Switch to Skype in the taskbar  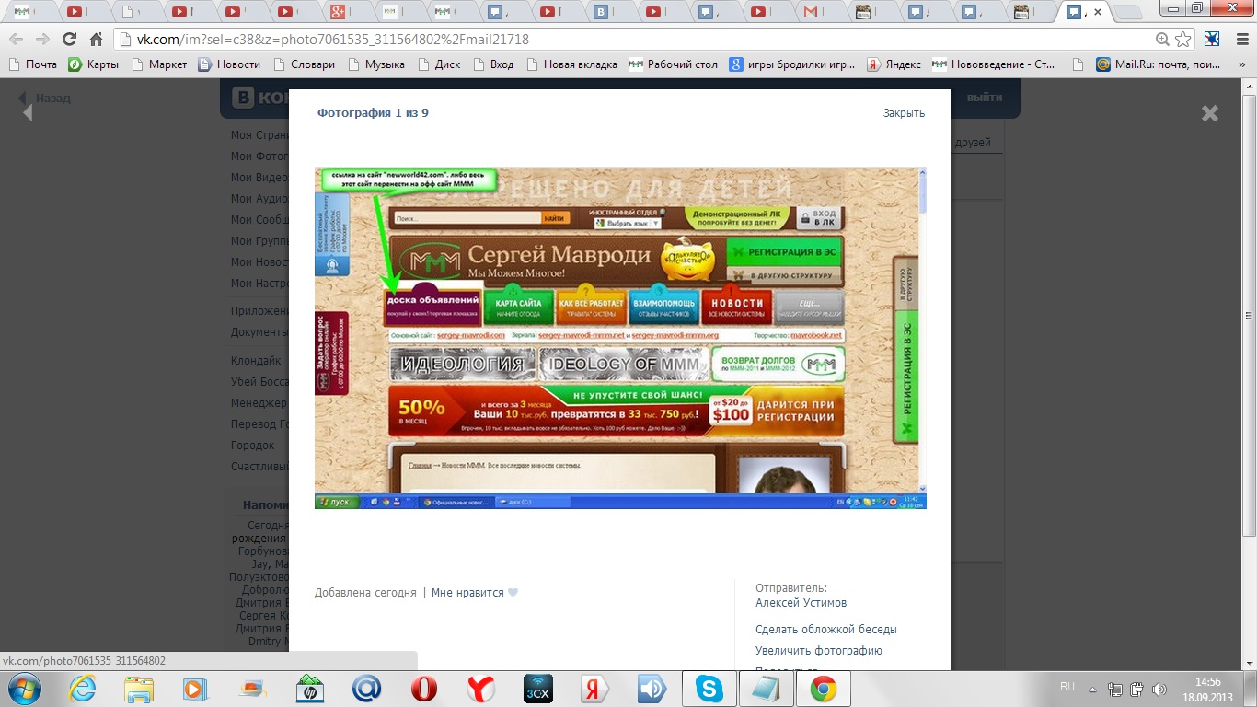pyautogui.click(x=709, y=689)
